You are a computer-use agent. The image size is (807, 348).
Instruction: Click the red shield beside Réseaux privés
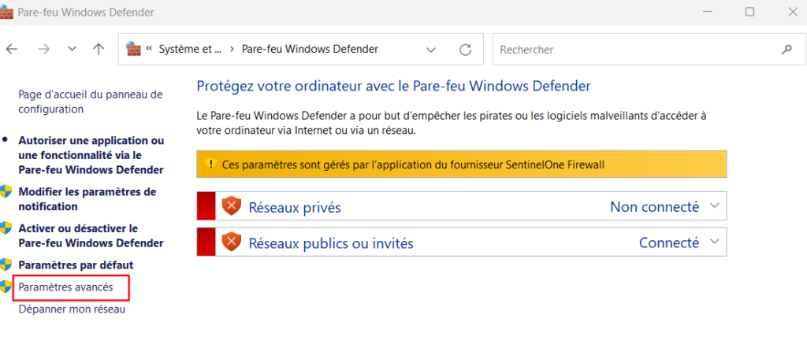coord(231,206)
